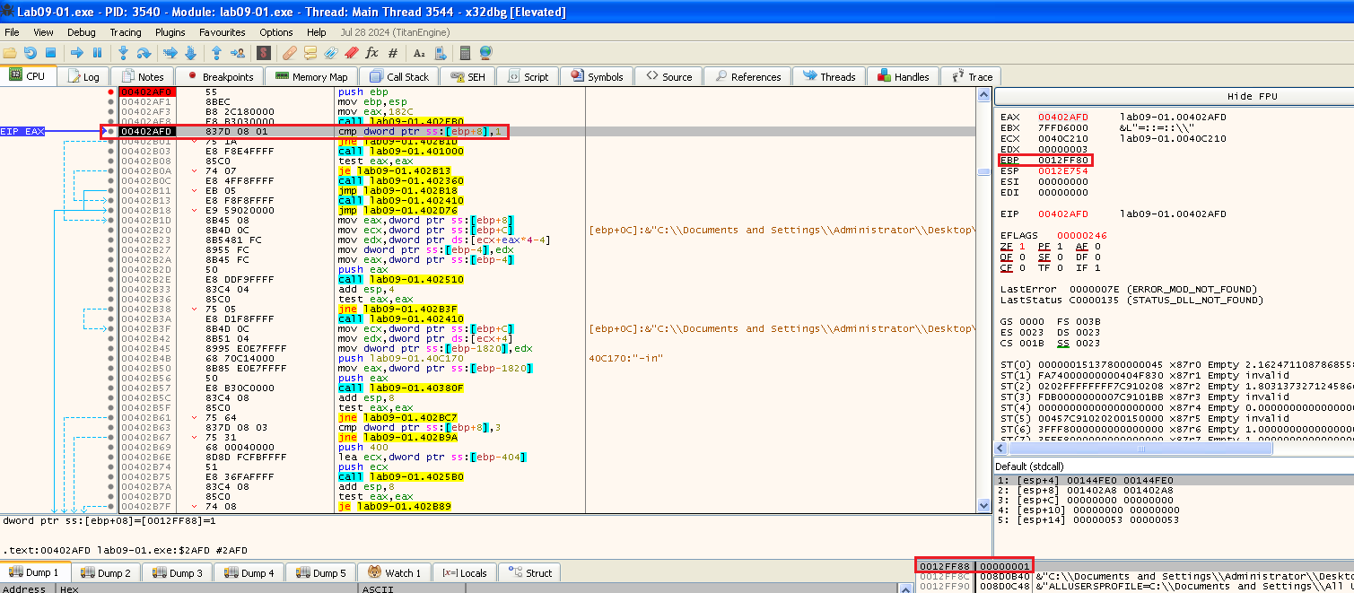Expand the Debug menu
Screen dimensions: 1354x593
(81, 32)
